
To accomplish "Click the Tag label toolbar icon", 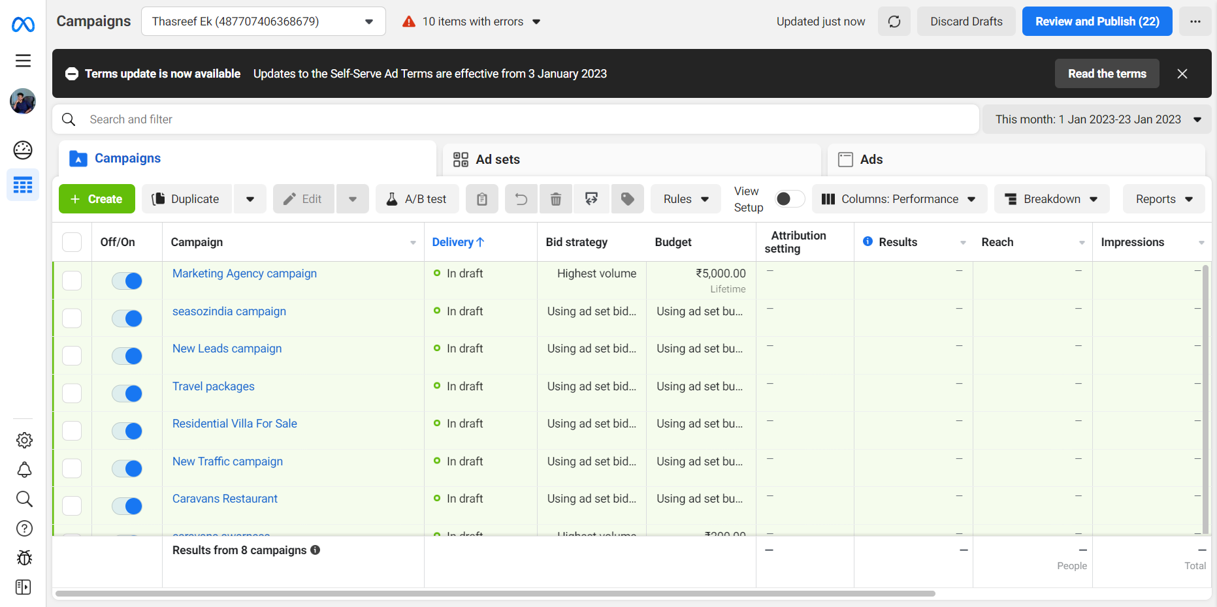I will pos(628,199).
